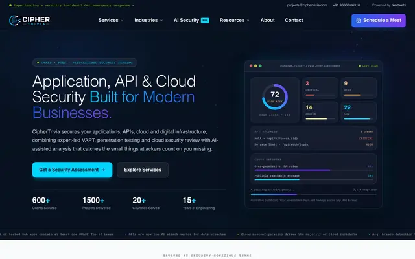
Task: Click the calendar icon in Schedule a Meet
Action: [359, 21]
